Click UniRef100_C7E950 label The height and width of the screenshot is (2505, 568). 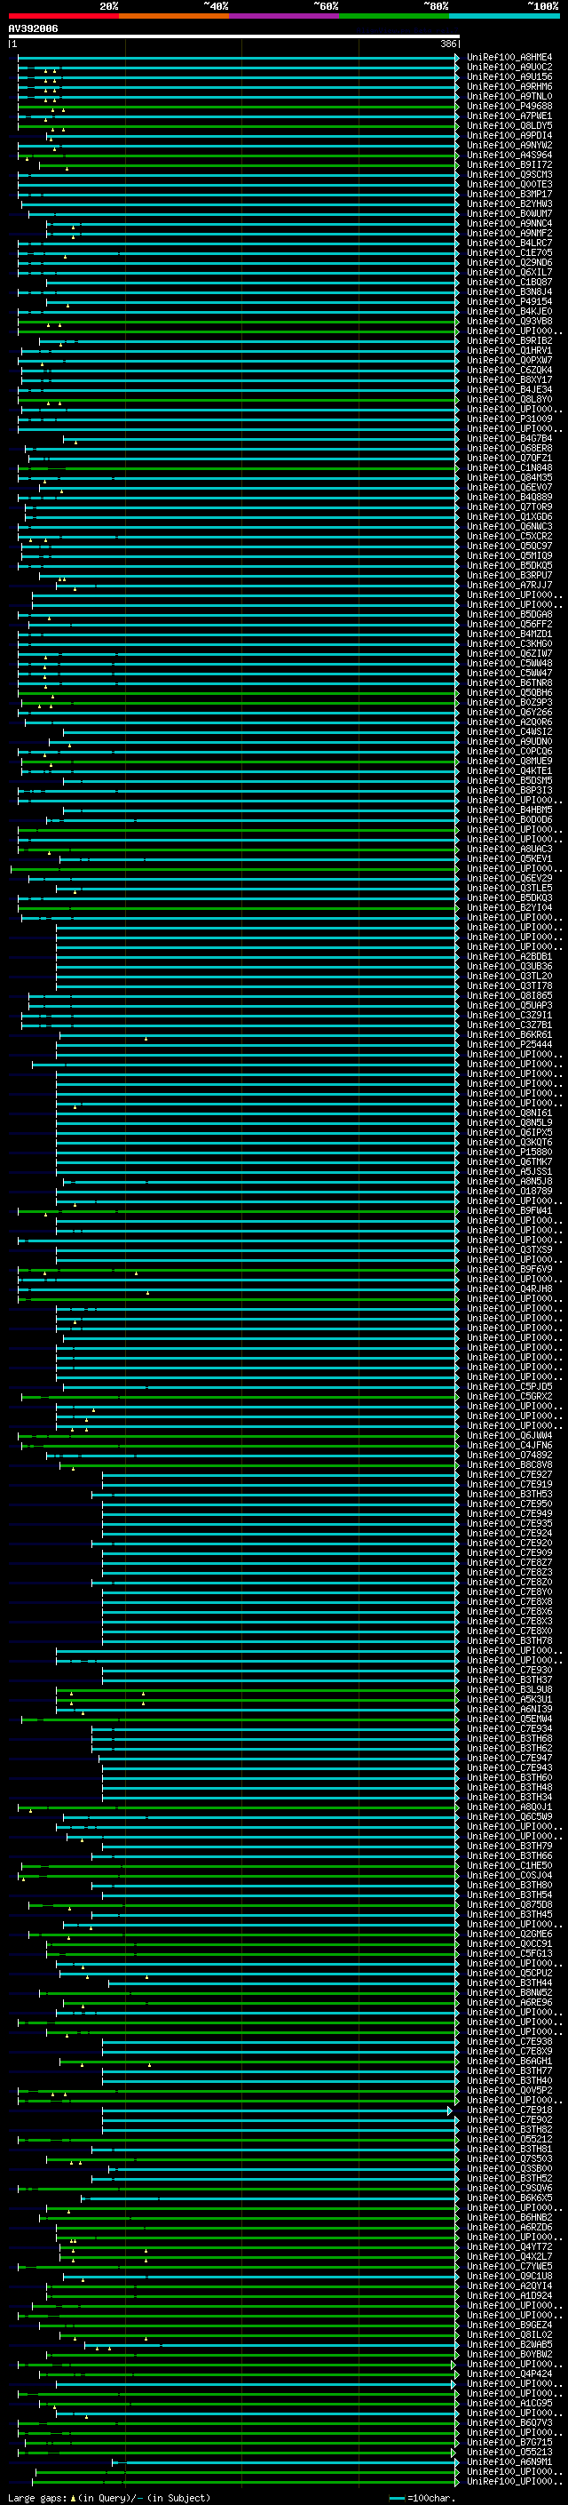click(x=509, y=1504)
